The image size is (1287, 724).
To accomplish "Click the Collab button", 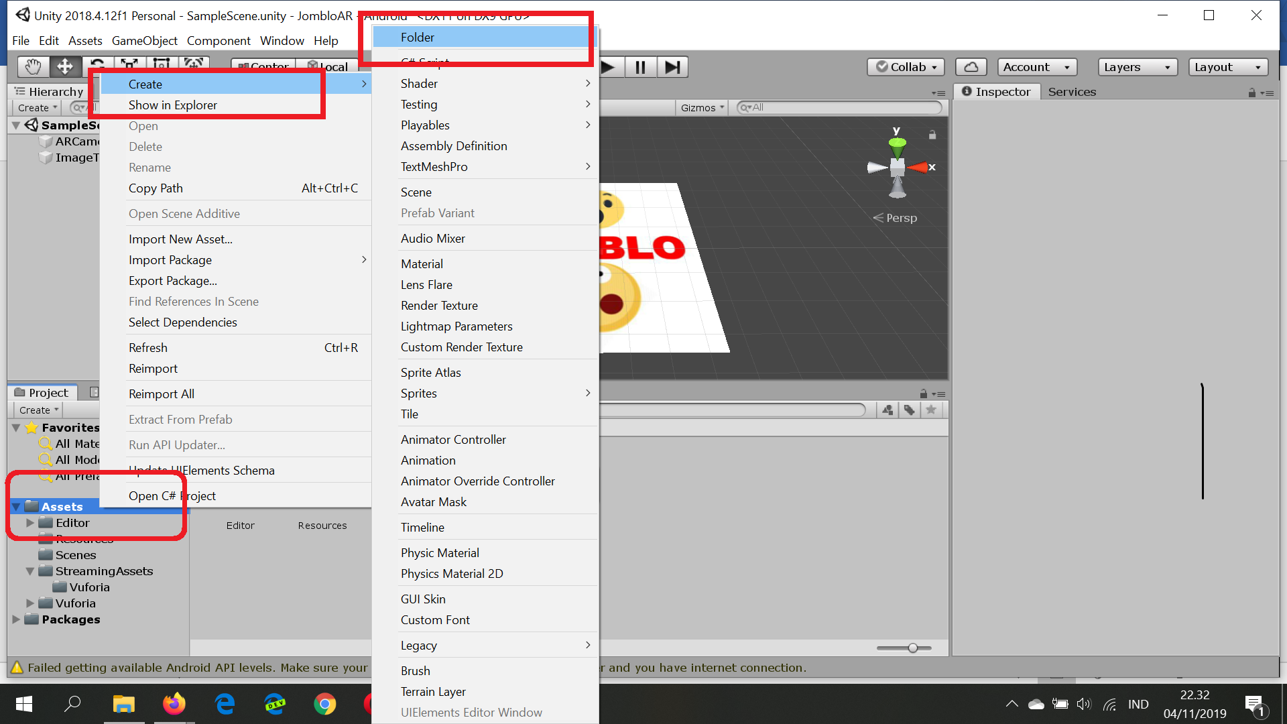I will click(906, 67).
